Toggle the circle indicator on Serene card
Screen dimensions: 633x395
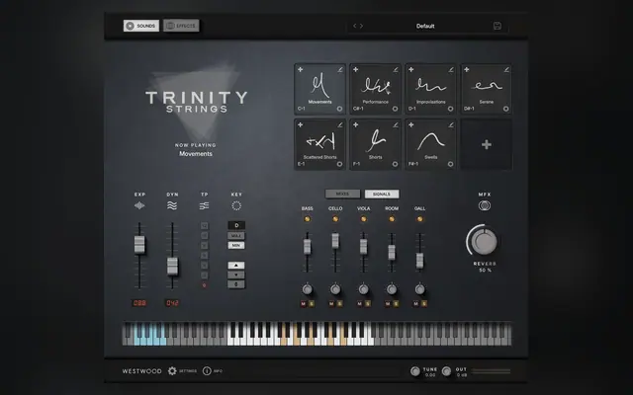click(x=505, y=109)
